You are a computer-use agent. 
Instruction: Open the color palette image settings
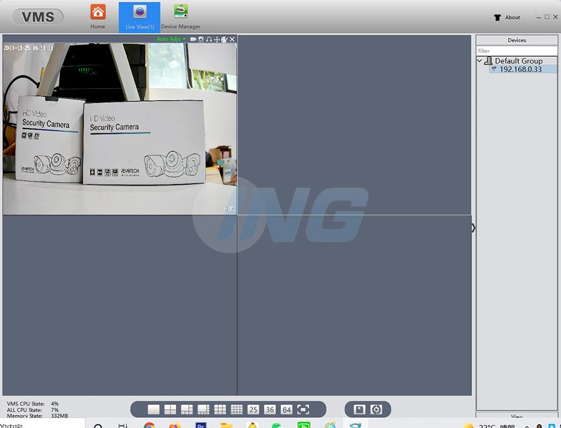pos(224,39)
